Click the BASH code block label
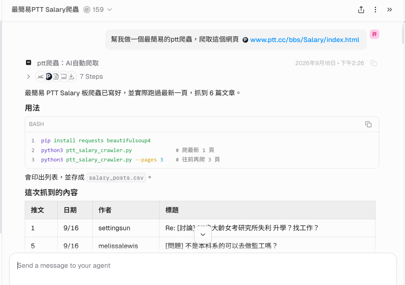The image size is (405, 285). pyautogui.click(x=36, y=124)
